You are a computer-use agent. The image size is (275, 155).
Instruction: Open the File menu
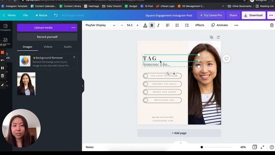click(26, 15)
